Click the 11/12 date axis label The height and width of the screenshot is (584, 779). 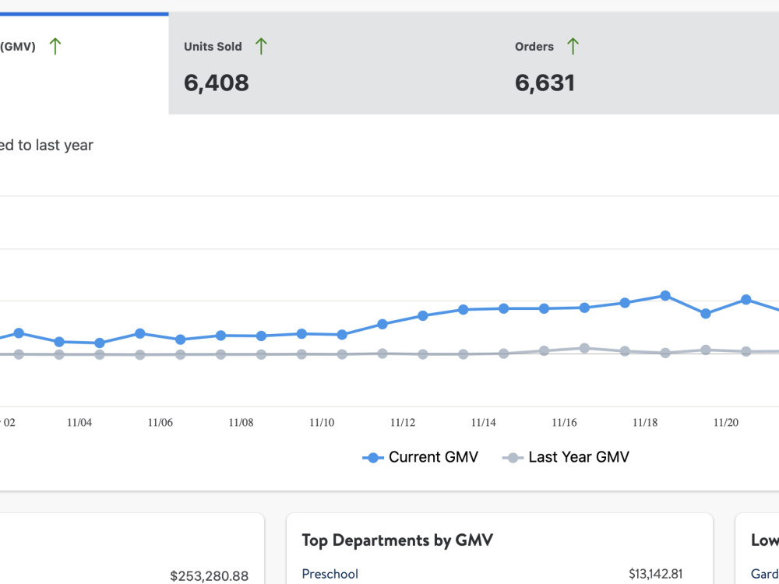coord(403,423)
